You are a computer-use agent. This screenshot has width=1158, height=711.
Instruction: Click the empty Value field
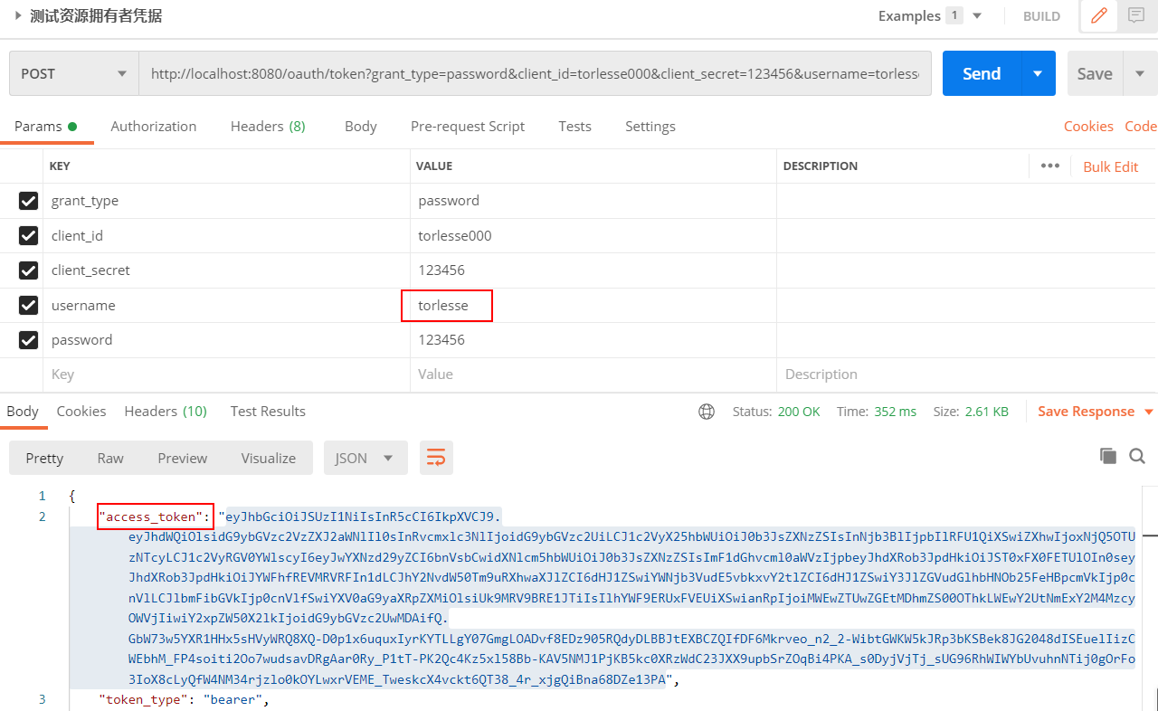click(x=593, y=374)
